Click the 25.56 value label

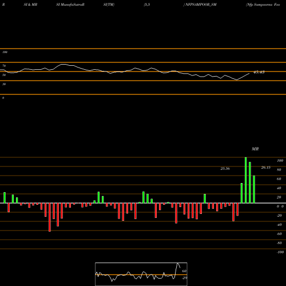point(225,169)
